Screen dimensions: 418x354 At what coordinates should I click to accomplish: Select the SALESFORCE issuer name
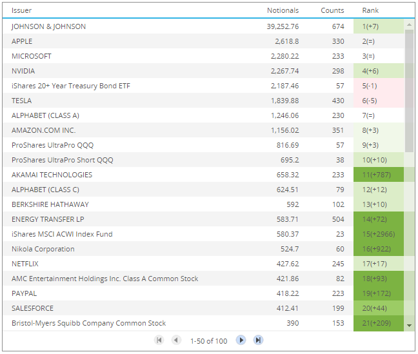32,308
